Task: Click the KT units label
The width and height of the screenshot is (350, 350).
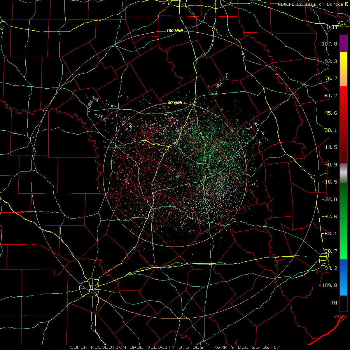Action: point(332,27)
